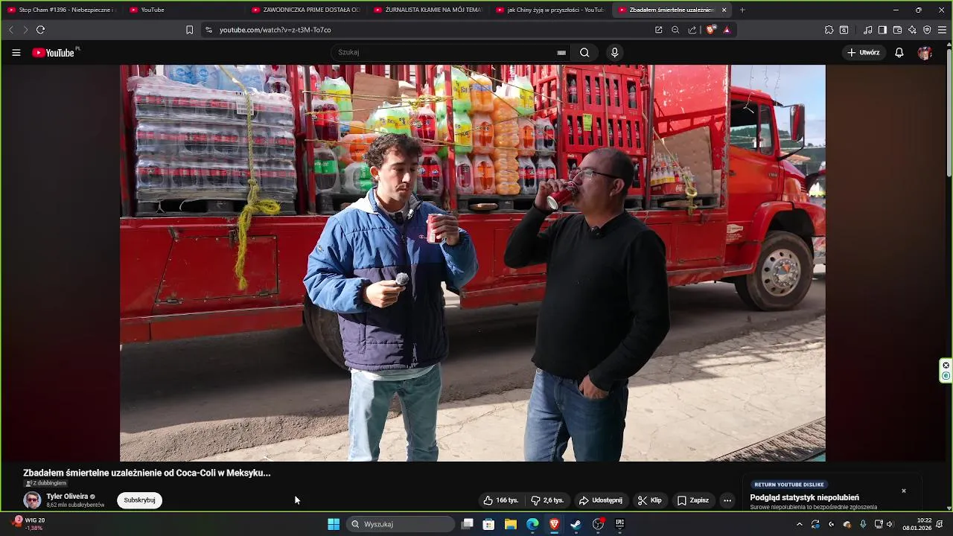
Task: Open more actions three-dot menu
Action: (x=727, y=500)
